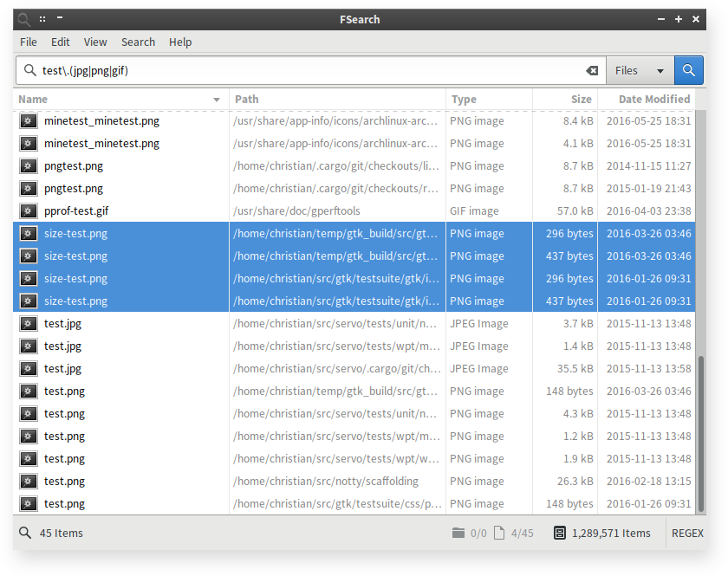Select file icon of test.png sized 1.9 kB
Viewport: 728px width, 576px height.
click(29, 458)
